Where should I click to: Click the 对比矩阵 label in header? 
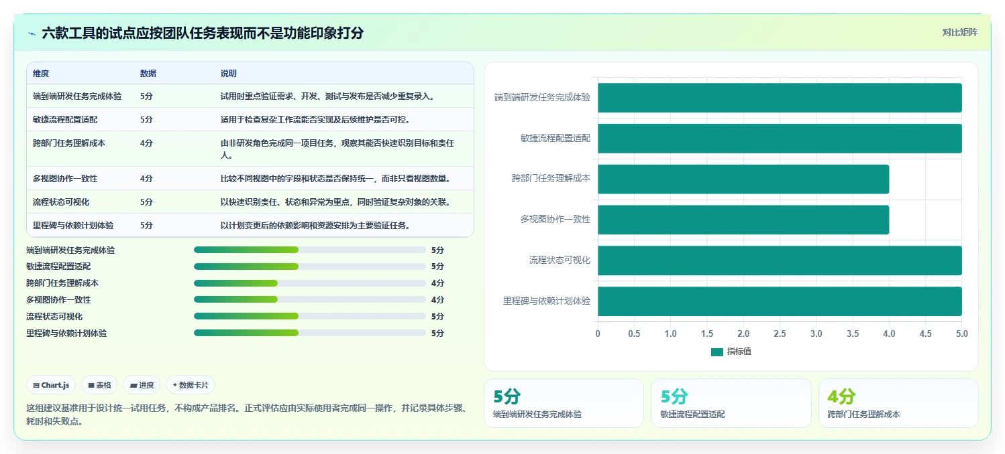pos(959,32)
